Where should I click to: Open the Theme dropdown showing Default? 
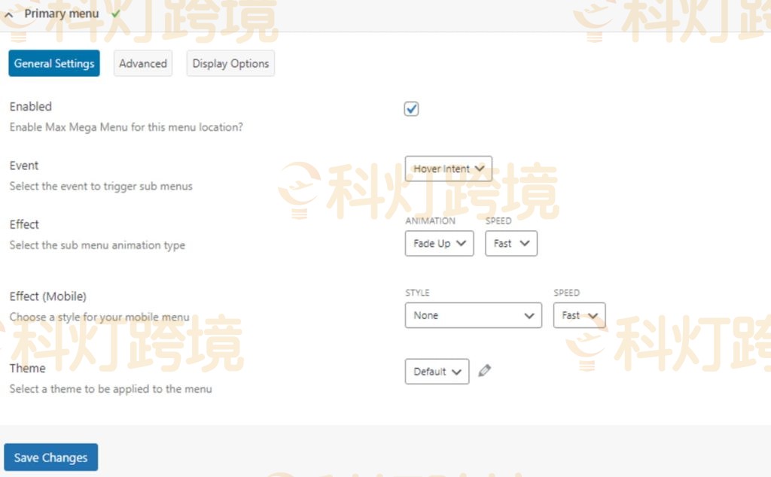click(437, 371)
